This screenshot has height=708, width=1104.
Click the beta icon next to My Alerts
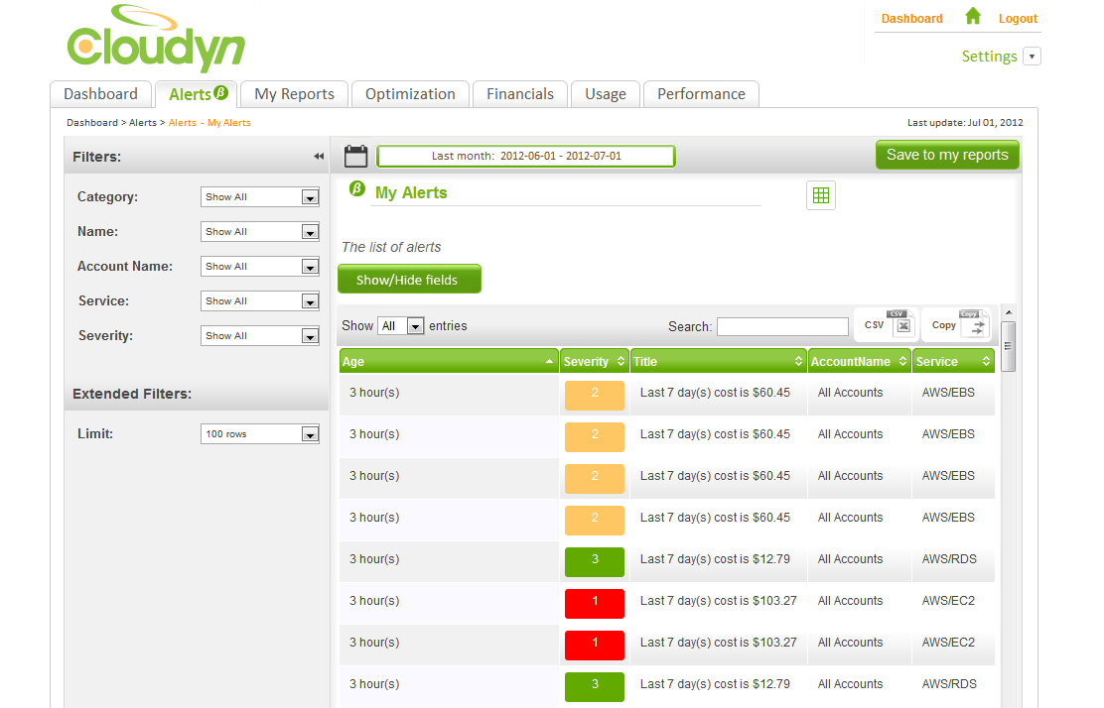tap(357, 188)
